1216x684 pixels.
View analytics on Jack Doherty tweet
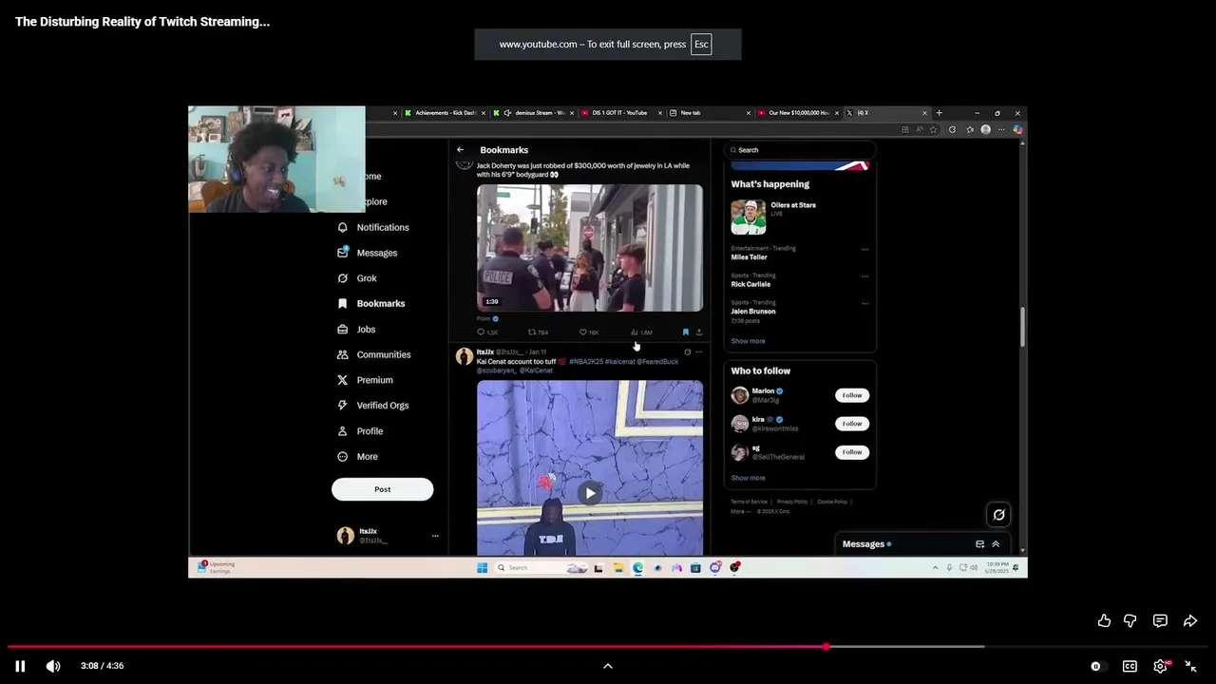(641, 332)
